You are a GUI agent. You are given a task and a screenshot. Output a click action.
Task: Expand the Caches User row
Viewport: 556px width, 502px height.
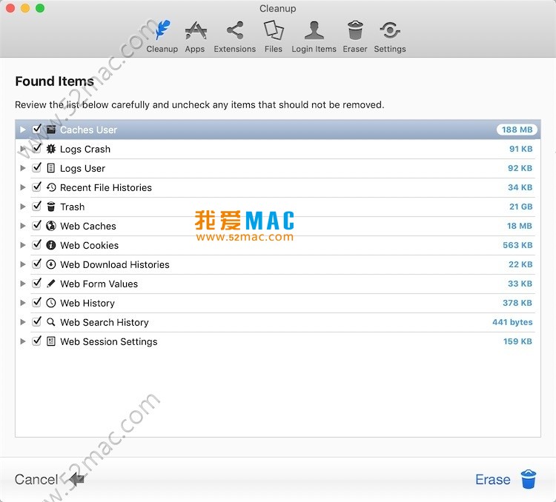pos(23,130)
